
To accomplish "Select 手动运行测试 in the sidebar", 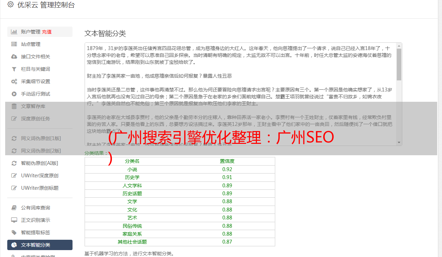I will tap(40, 94).
